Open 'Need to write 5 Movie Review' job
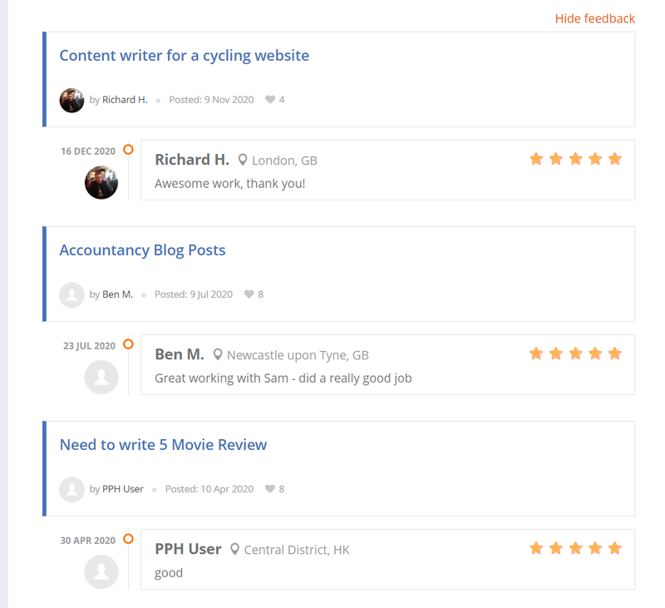Screen dimensions: 665x608 163,445
